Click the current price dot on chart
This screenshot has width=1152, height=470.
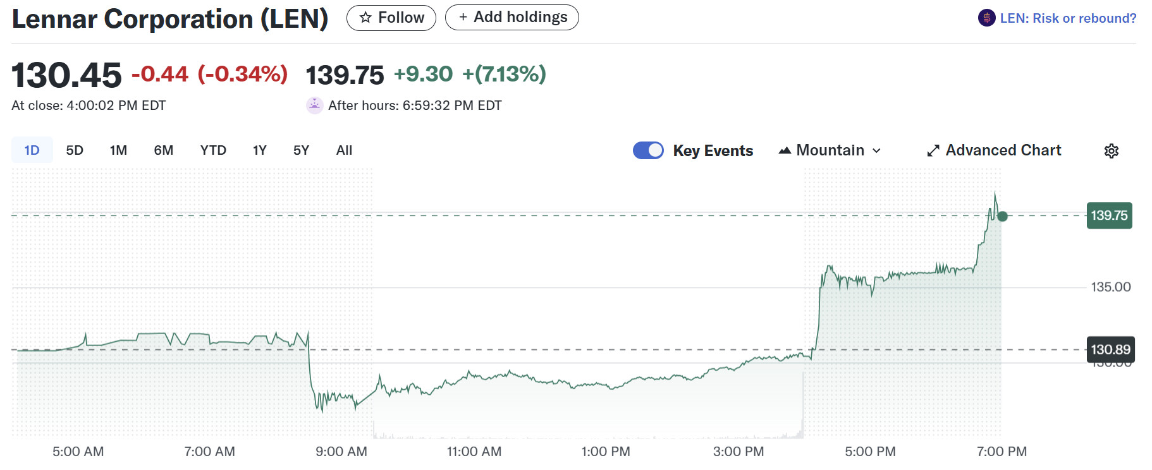point(1002,216)
